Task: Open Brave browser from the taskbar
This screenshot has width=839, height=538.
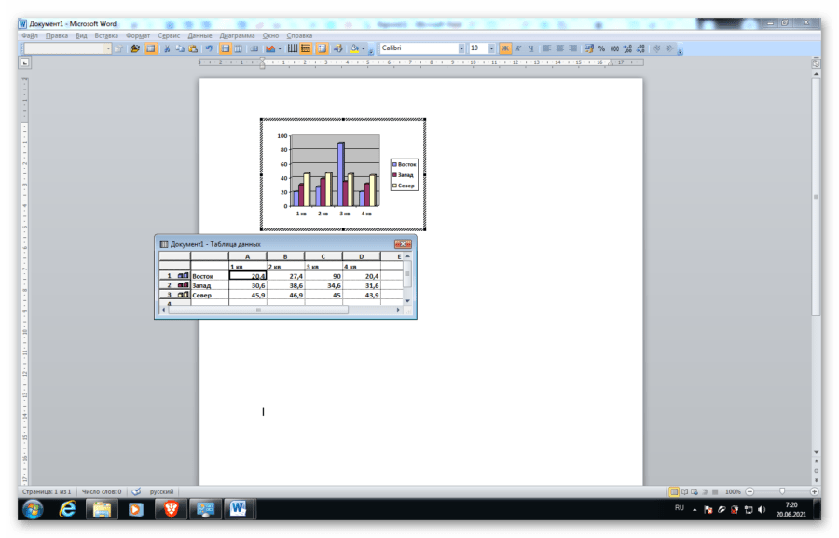Action: (x=170, y=509)
